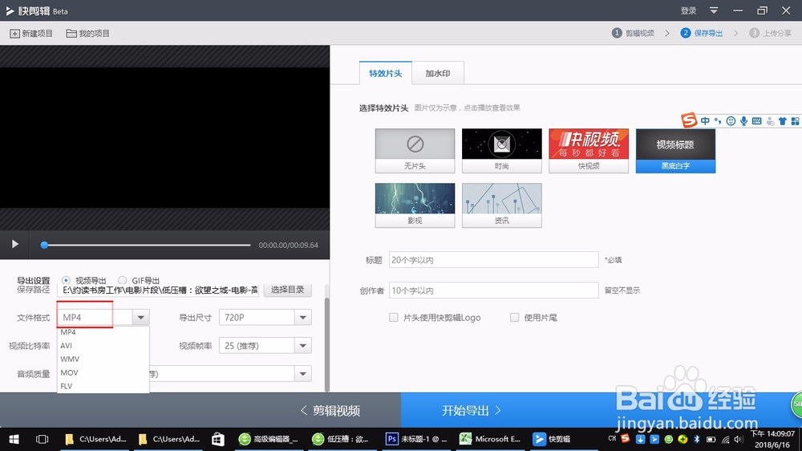Click the 保存路径 path field
Image resolution: width=802 pixels, height=451 pixels.
pyautogui.click(x=158, y=291)
